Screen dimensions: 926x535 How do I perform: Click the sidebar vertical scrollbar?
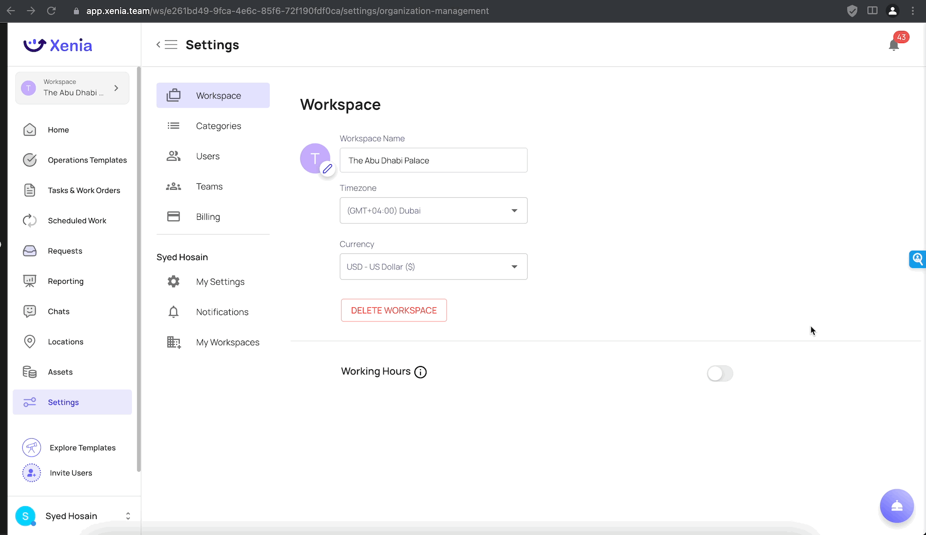138,269
